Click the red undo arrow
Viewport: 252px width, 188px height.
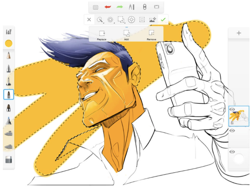107,7
